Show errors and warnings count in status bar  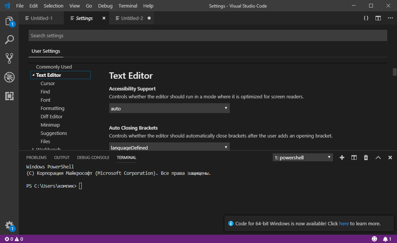click(14, 239)
